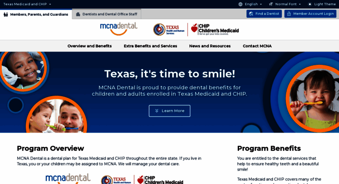Open Member Account Login
The height and width of the screenshot is (184, 339).
pos(310,14)
